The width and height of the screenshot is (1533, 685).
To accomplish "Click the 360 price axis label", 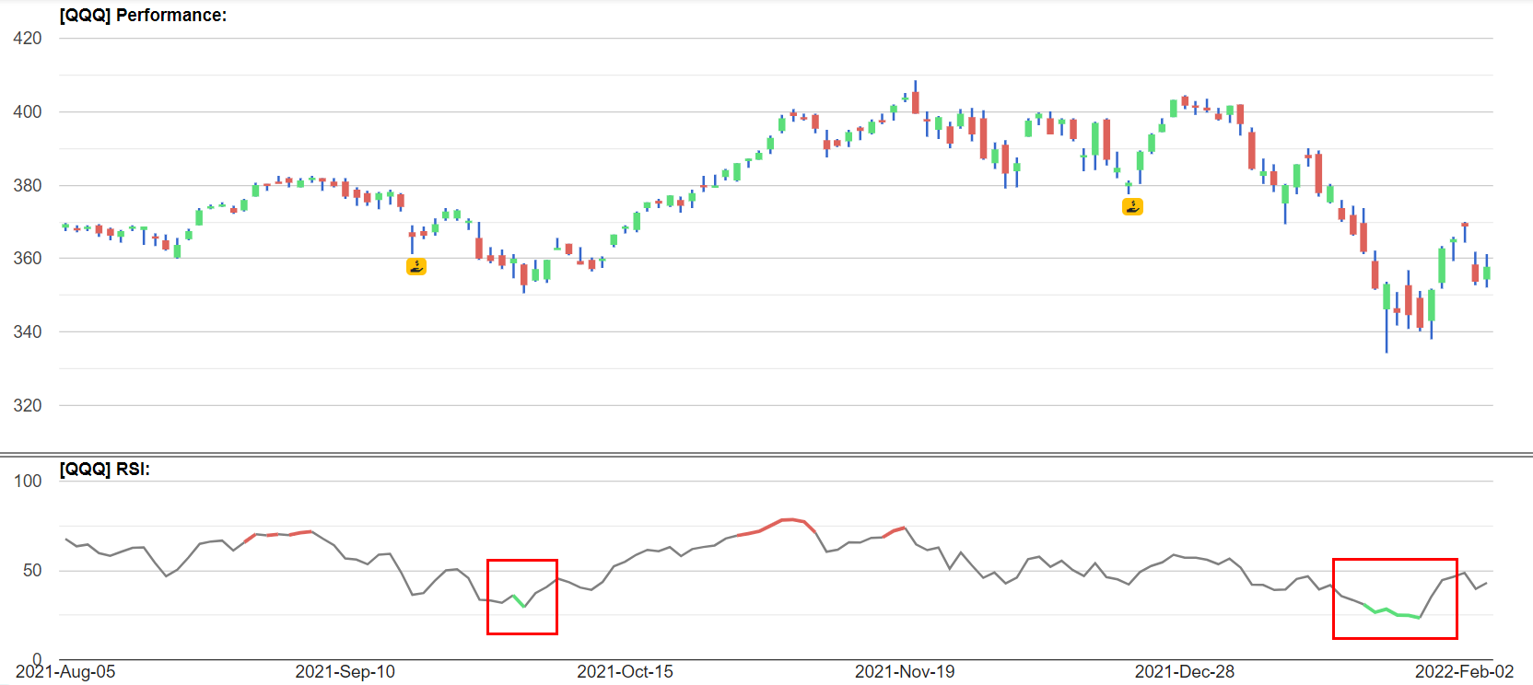I will (28, 259).
